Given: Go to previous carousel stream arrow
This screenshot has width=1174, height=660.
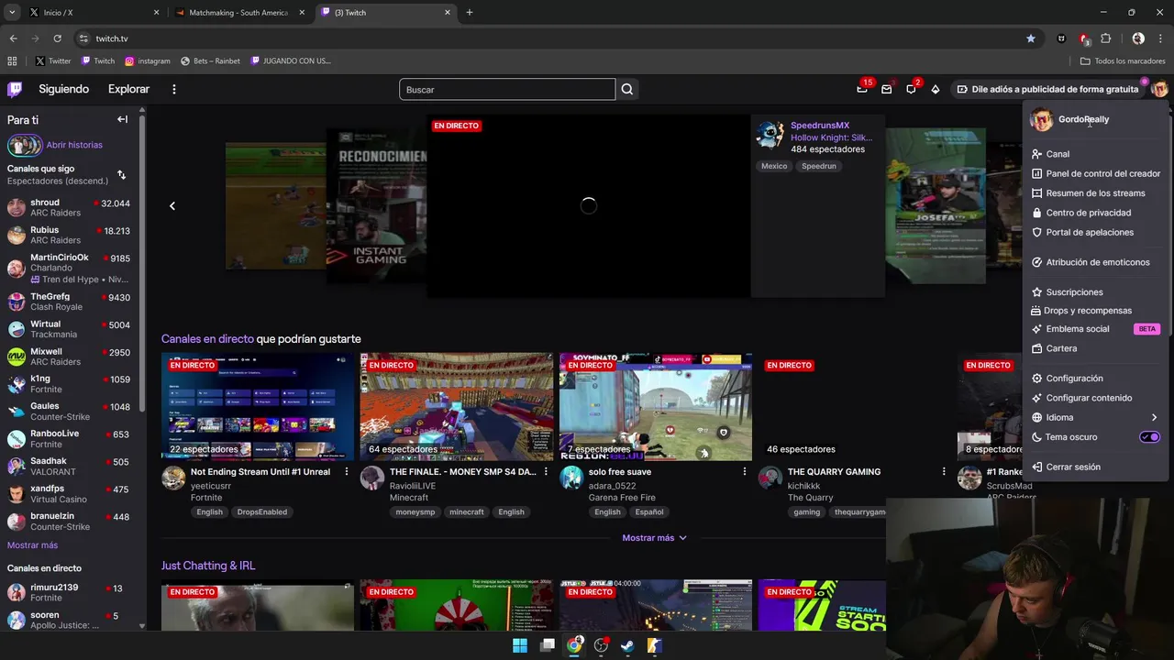Looking at the screenshot, I should [172, 205].
